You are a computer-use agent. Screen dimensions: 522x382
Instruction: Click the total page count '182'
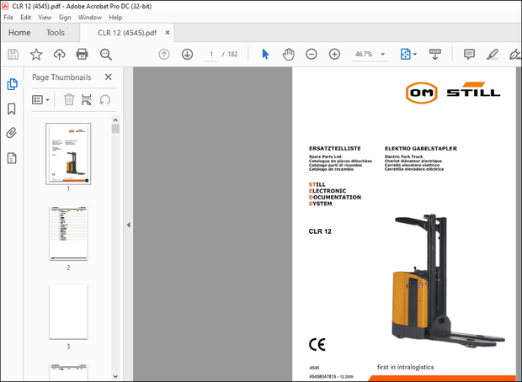pos(232,54)
